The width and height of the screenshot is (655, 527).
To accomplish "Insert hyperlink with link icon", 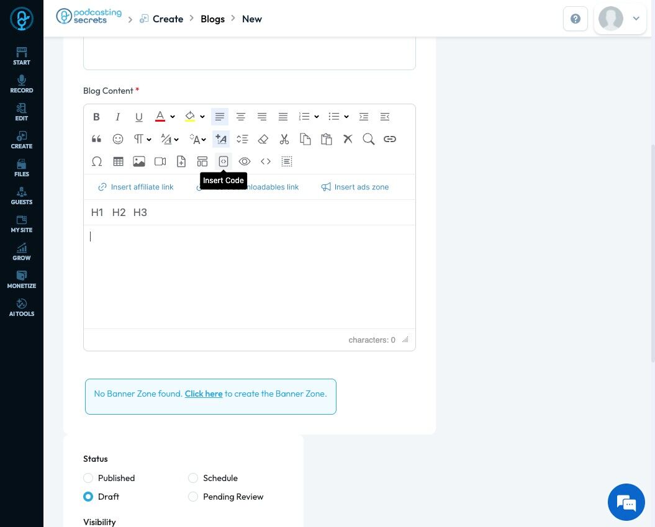I will tap(390, 139).
